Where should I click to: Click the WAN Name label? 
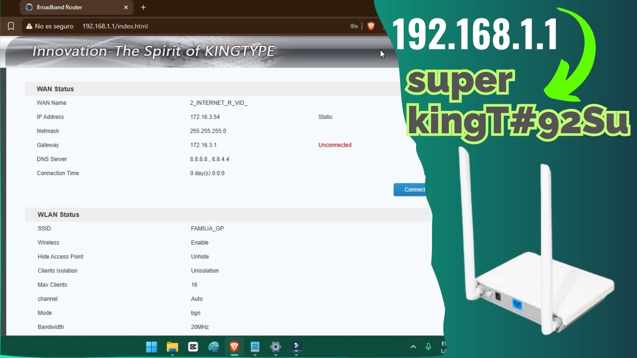51,103
